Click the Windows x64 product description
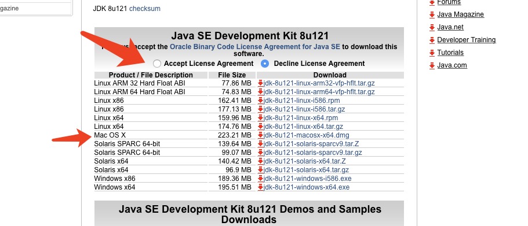The height and width of the screenshot is (226, 528). [115, 187]
